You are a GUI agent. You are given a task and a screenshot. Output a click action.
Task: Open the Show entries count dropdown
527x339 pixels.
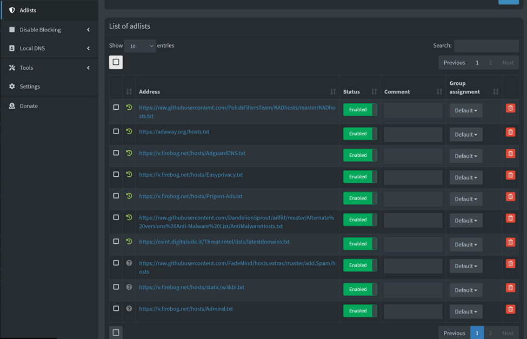tap(139, 46)
